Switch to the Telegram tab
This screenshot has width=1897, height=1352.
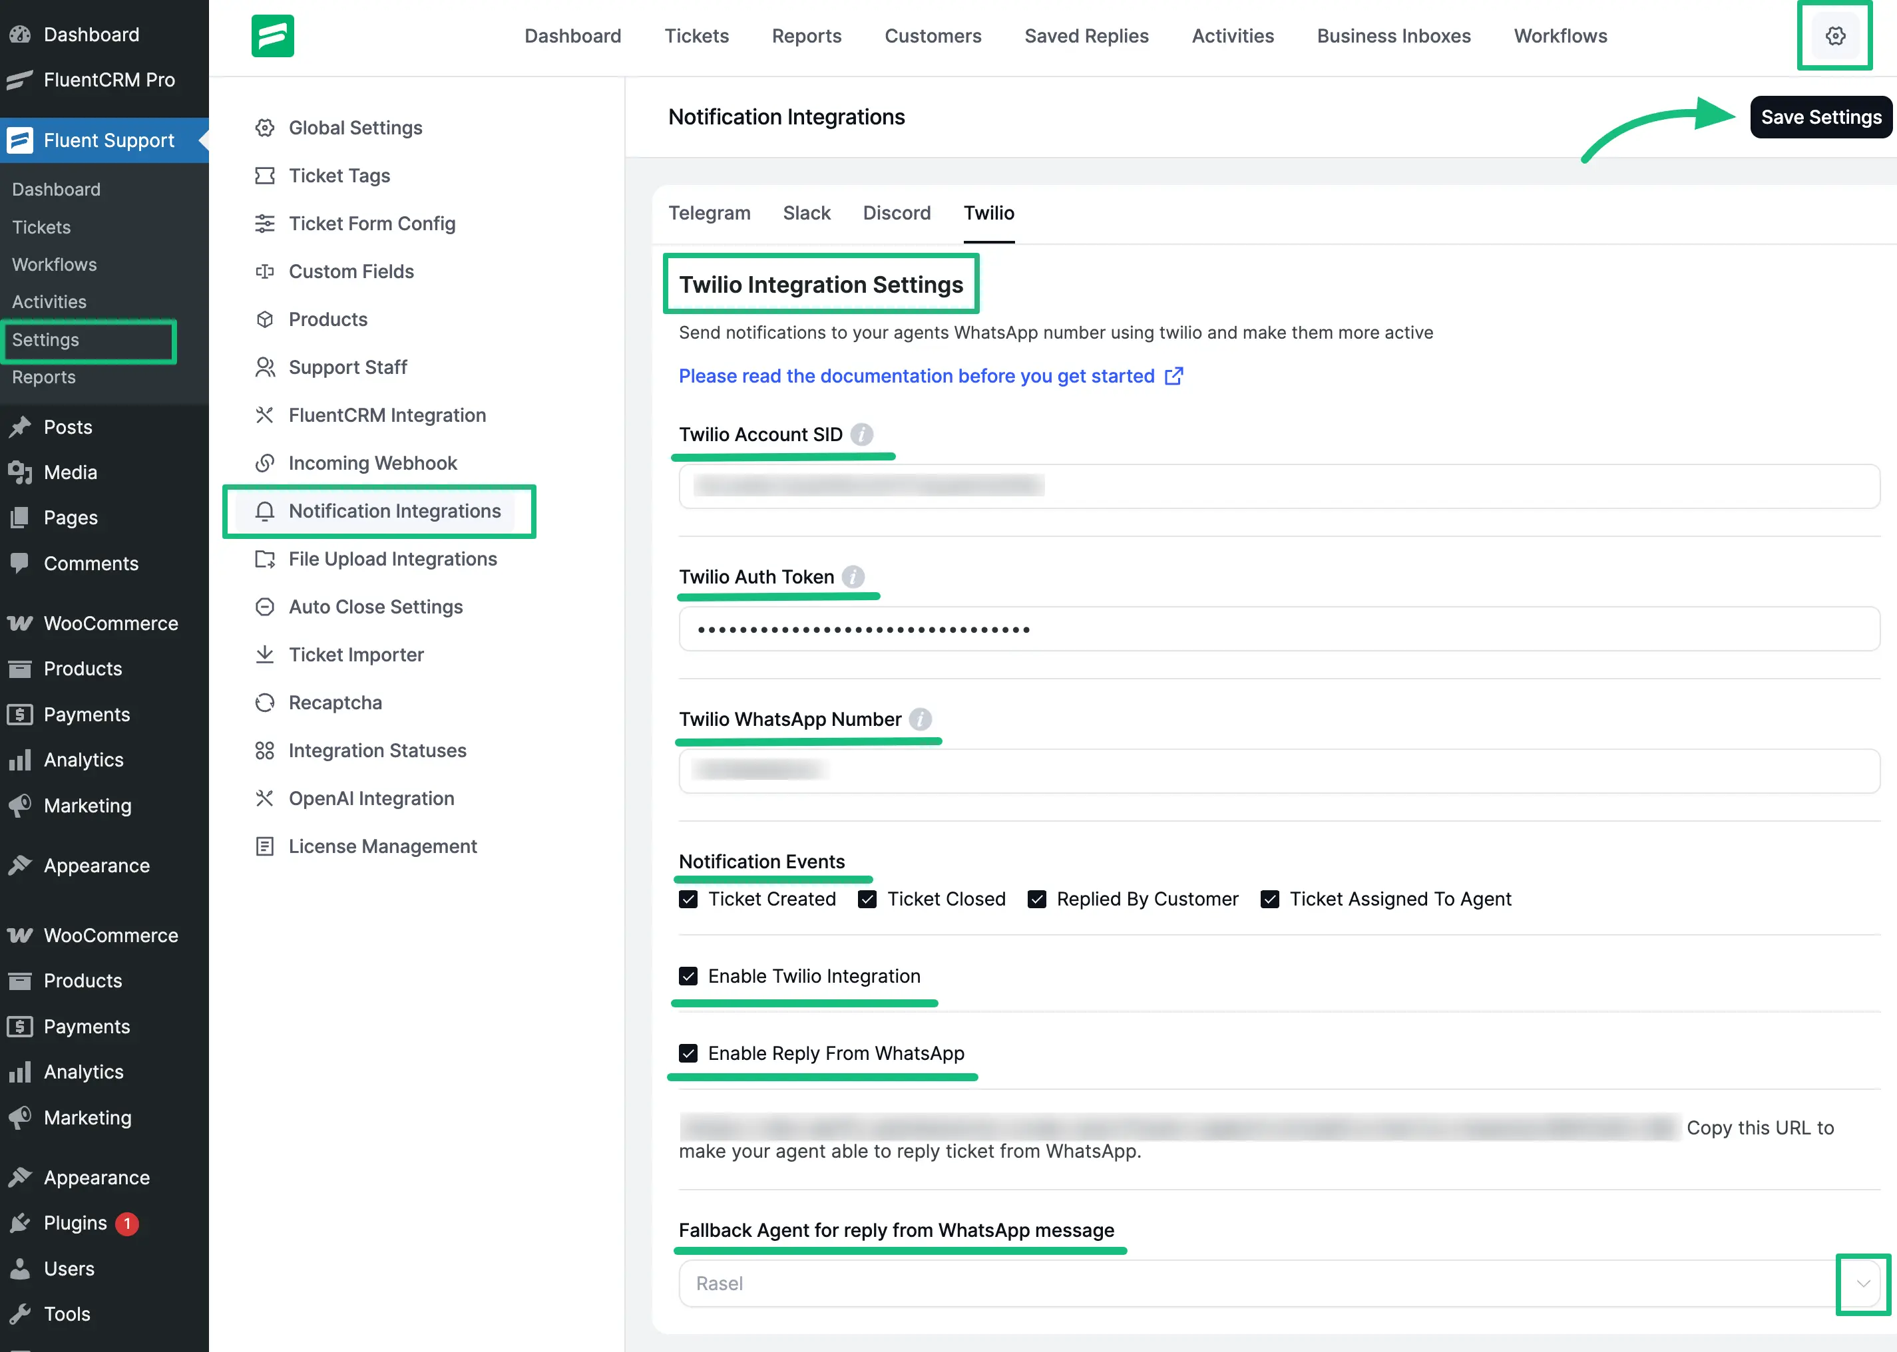coord(710,213)
